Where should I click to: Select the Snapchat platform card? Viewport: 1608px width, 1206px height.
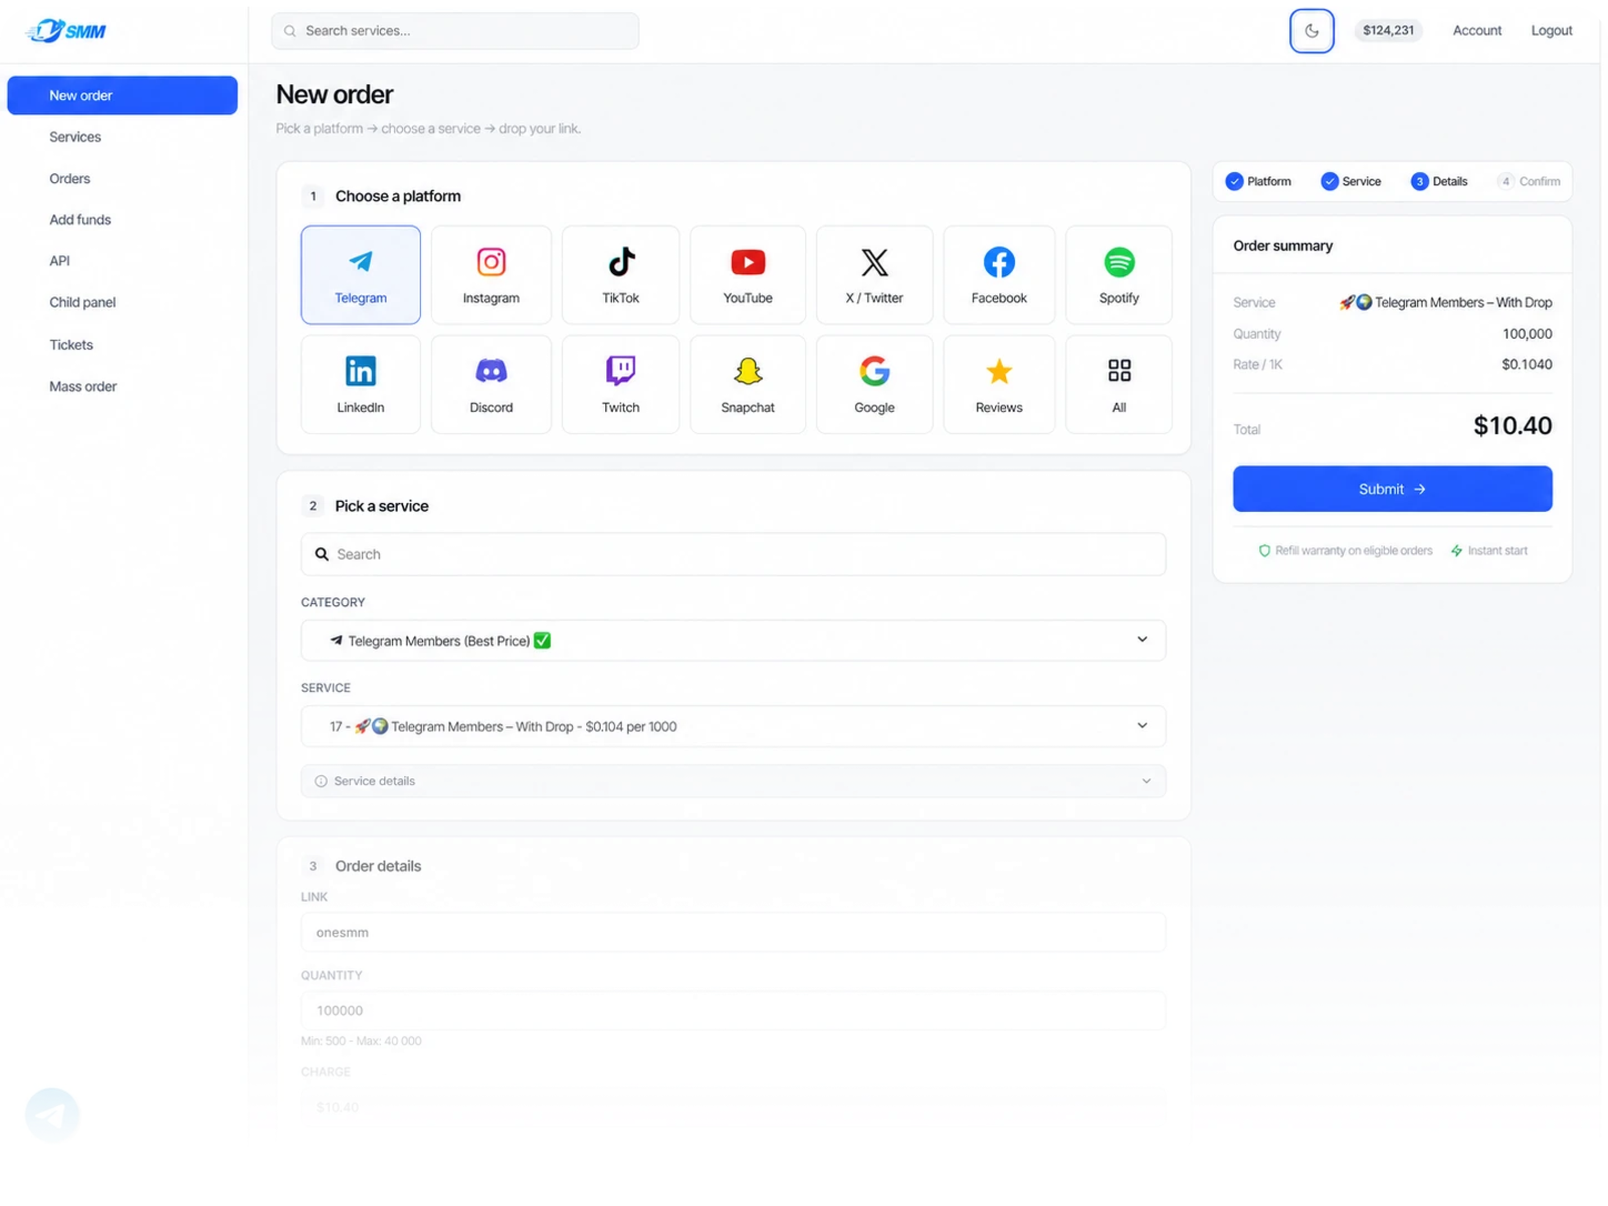747,384
